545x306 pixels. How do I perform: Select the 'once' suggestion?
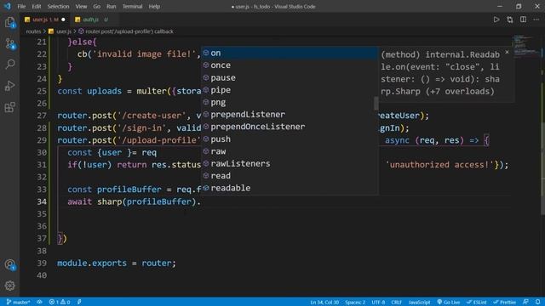point(290,65)
